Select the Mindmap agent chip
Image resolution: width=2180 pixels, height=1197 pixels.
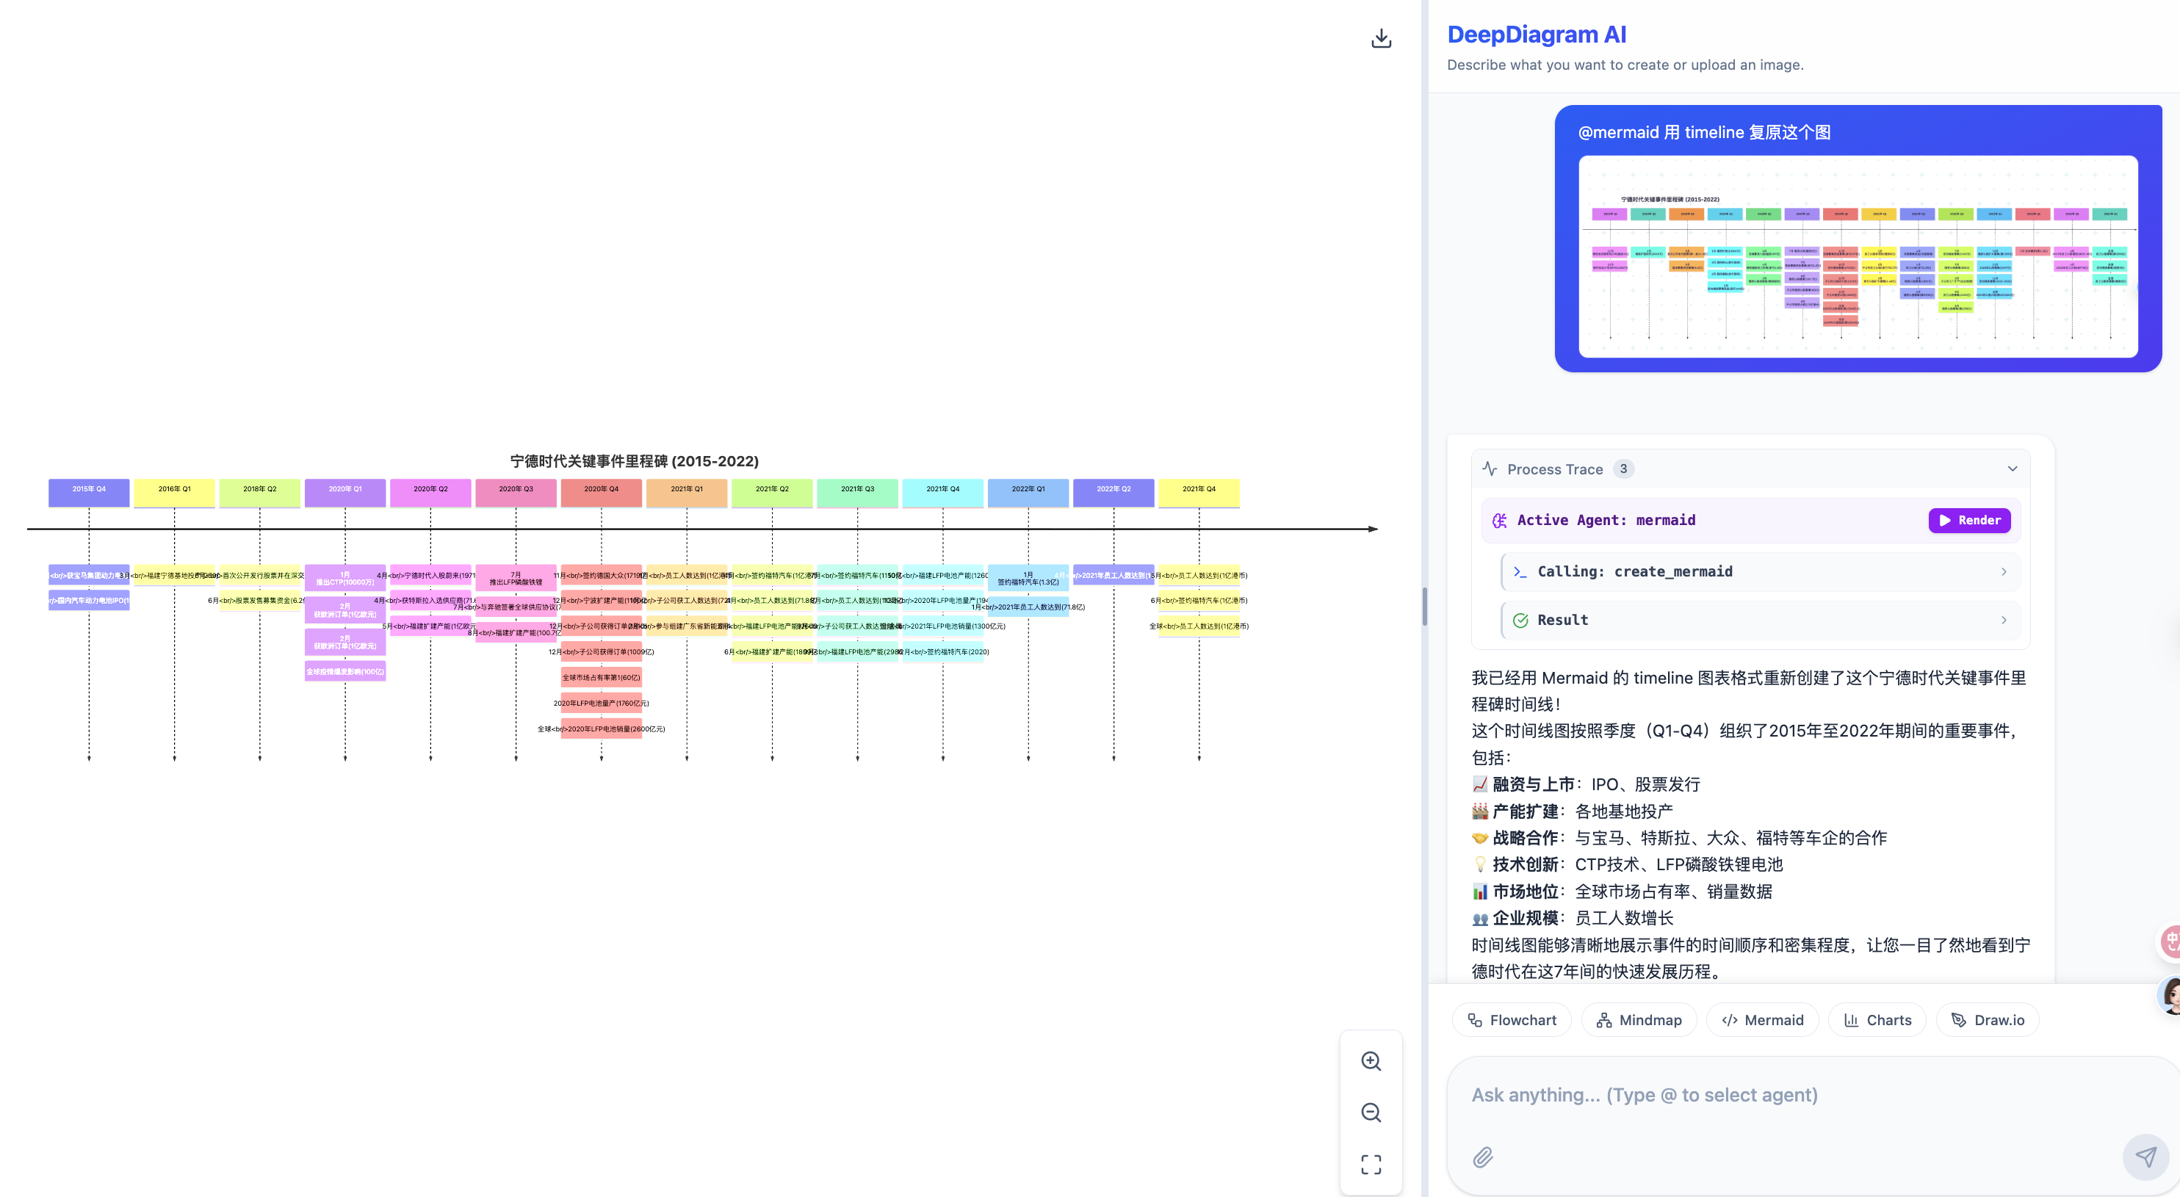(x=1639, y=1020)
